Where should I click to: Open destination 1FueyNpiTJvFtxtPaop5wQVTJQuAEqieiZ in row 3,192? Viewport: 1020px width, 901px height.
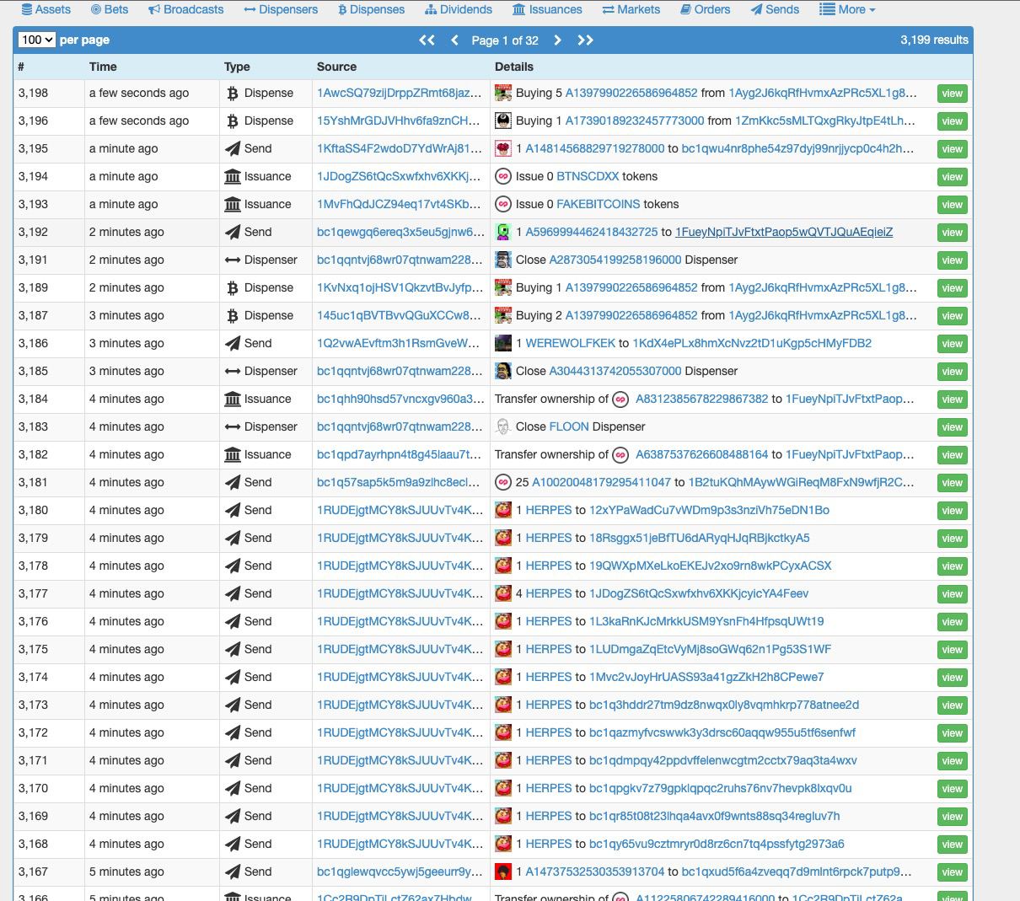point(784,233)
